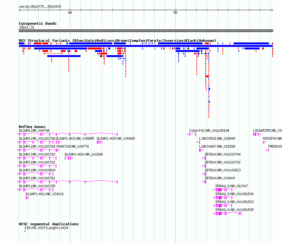Select the DLGAP1-AS1|NR_024101 label
Viewport: 282px width, 243px height.
click(x=45, y=194)
